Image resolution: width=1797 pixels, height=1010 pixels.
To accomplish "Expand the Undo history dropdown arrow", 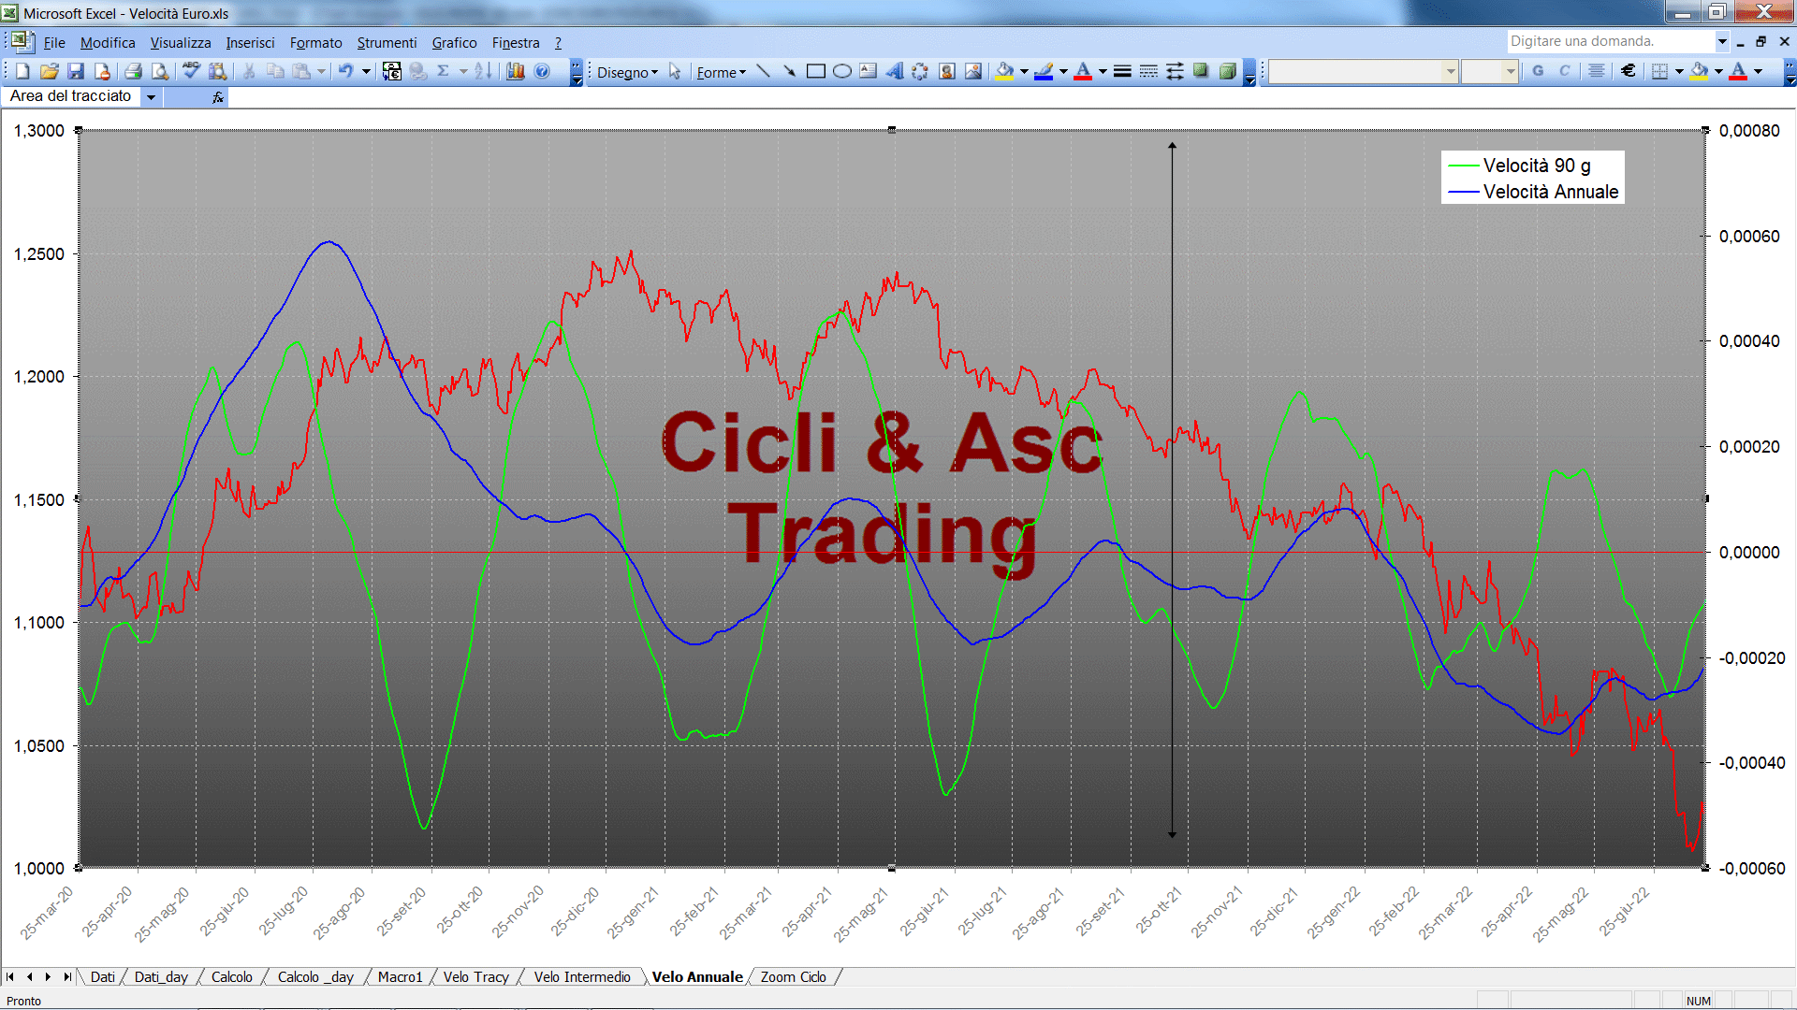I will pyautogui.click(x=366, y=71).
